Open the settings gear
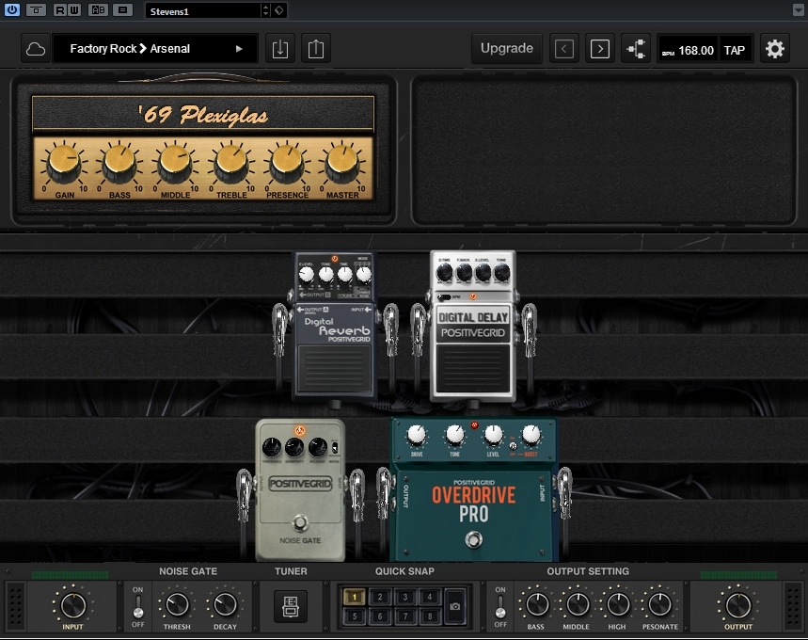 [x=774, y=49]
